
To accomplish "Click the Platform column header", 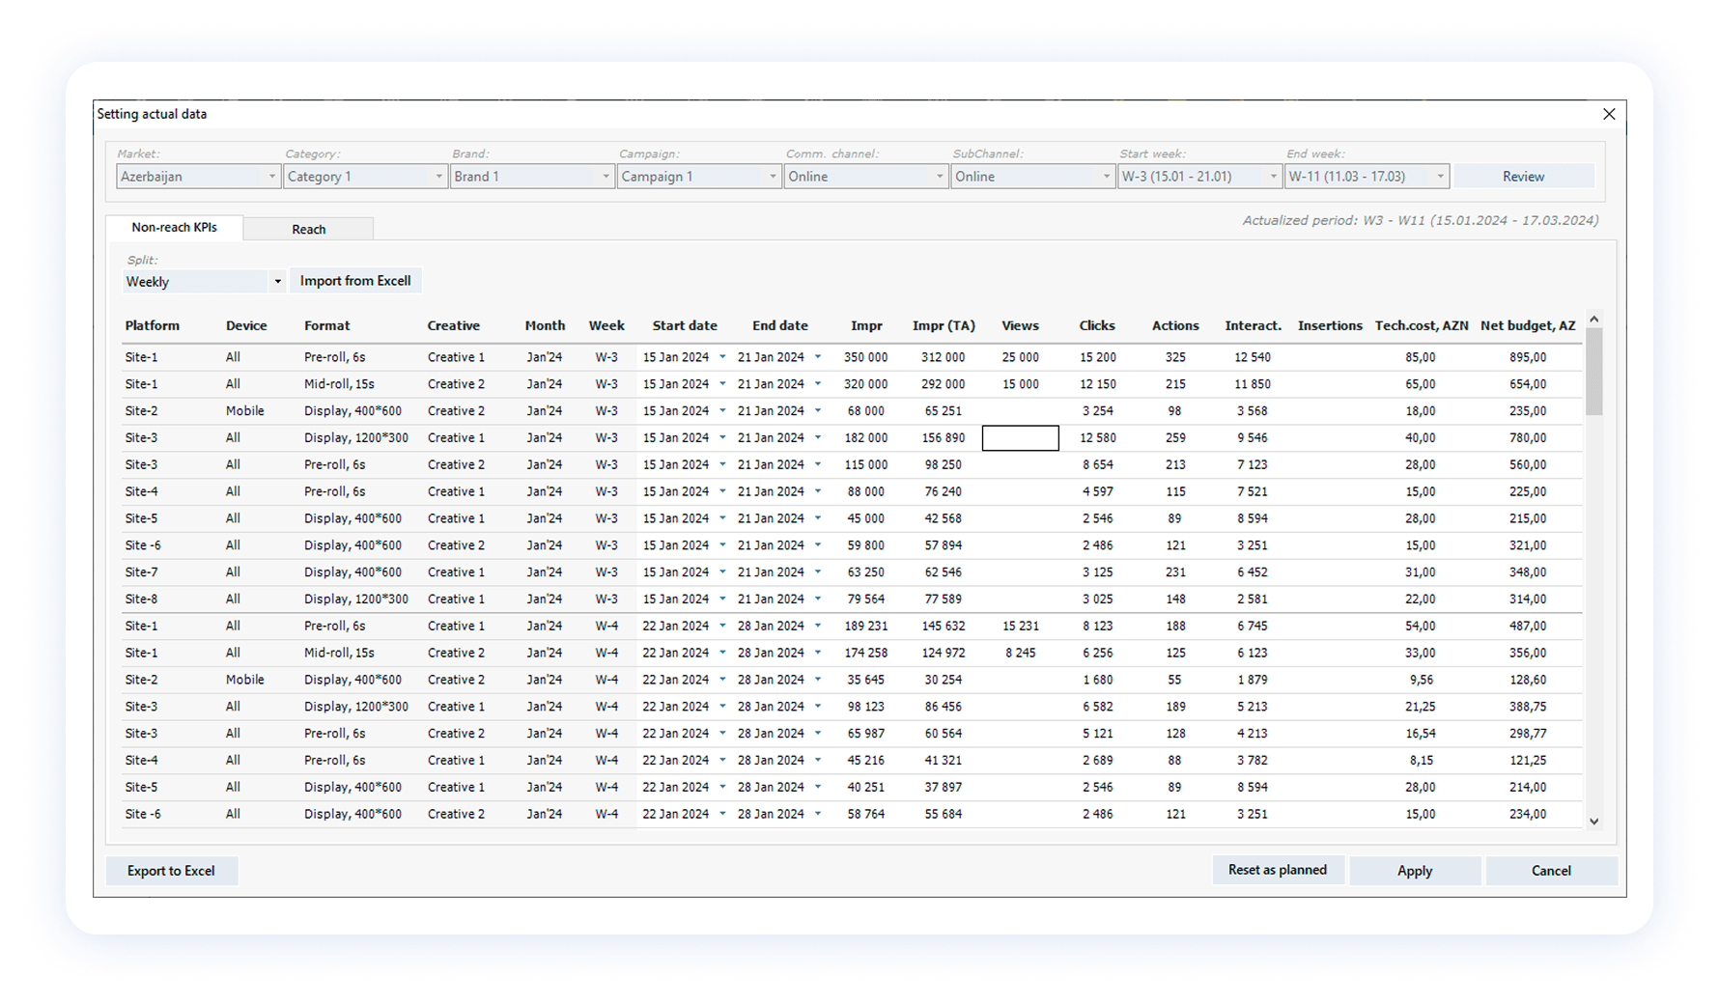I will click(x=153, y=325).
